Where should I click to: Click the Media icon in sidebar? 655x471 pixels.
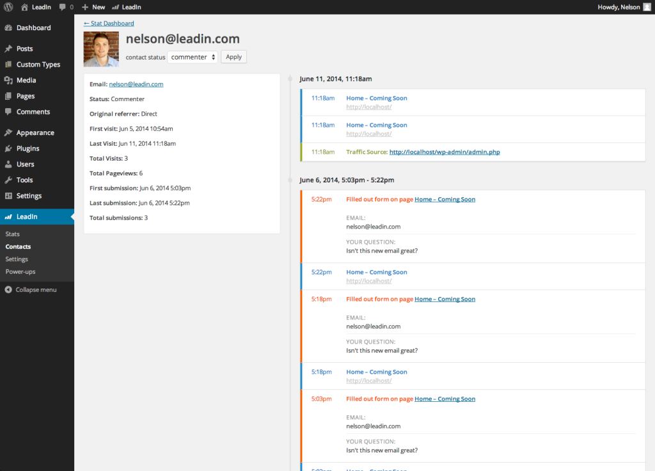tap(8, 80)
